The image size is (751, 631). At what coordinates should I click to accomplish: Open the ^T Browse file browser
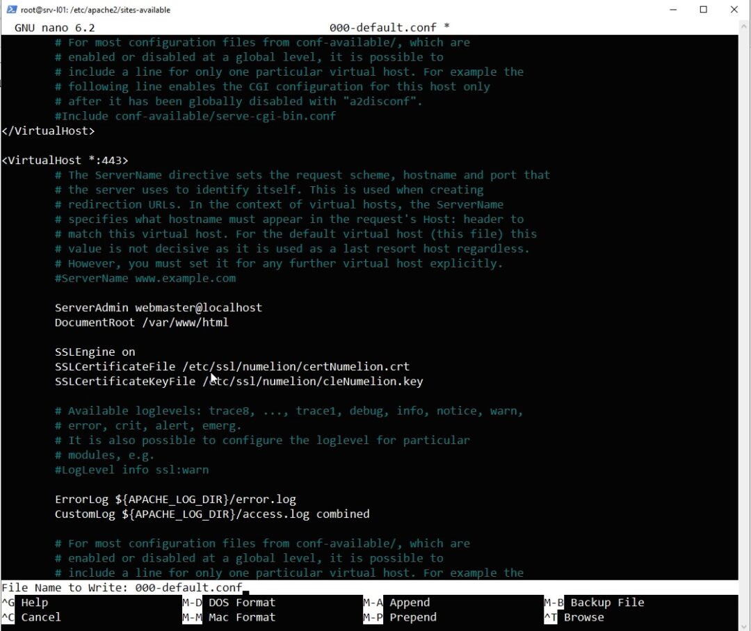[574, 617]
